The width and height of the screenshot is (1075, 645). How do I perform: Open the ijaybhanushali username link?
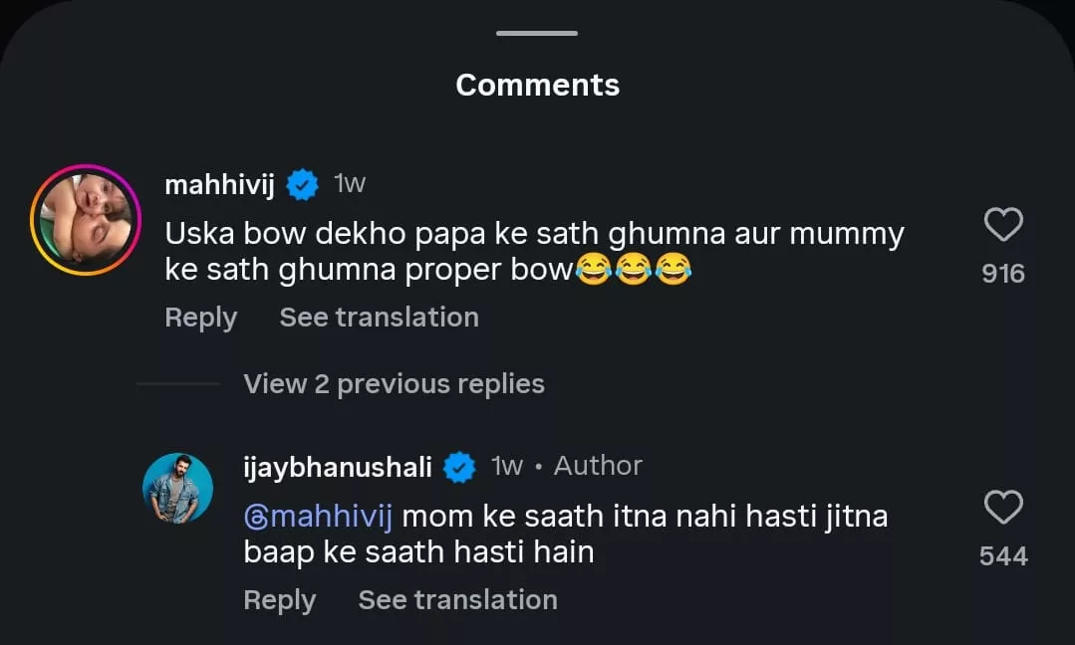(338, 467)
